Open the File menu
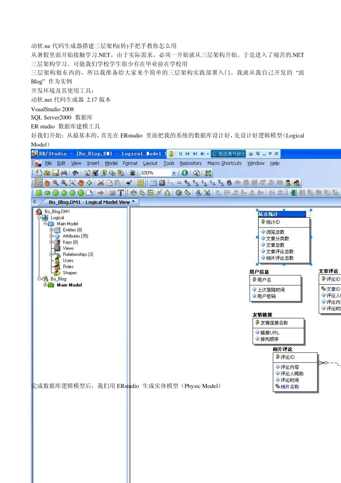341x483 pixels. click(x=48, y=163)
